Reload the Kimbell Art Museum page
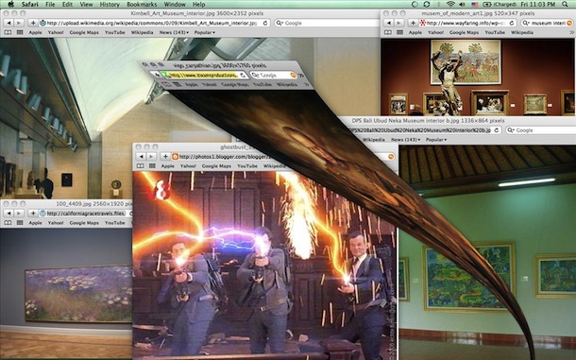This screenshot has width=576, height=360. pyautogui.click(x=265, y=23)
